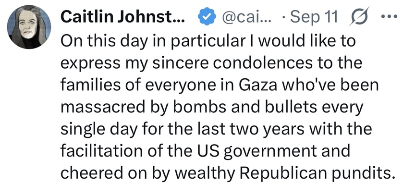The image size is (403, 196).
Task: Open the post via Sep 11 timestamp
Action: [313, 17]
